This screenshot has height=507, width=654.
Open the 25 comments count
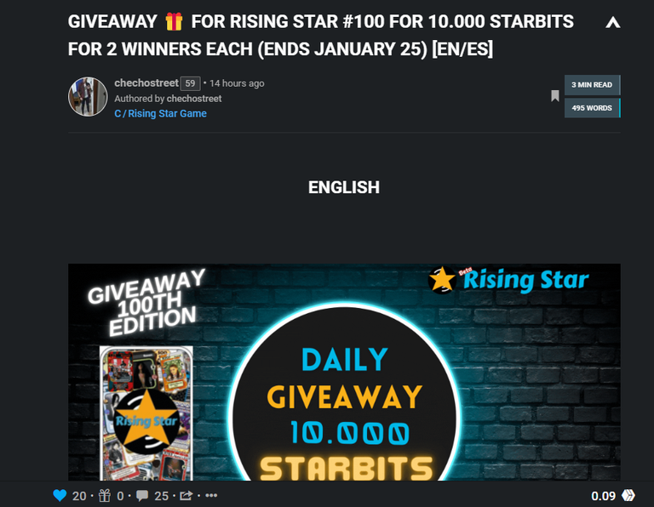(x=162, y=496)
